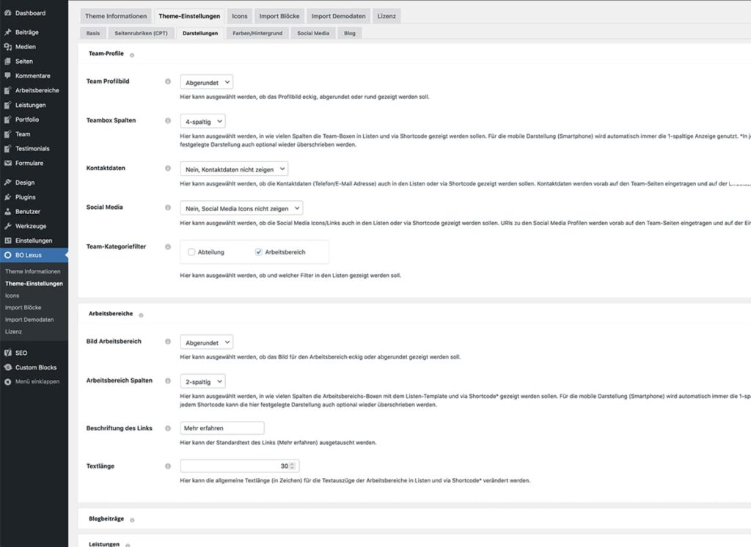The width and height of the screenshot is (751, 547).
Task: Click the Kommentare speech bubble icon
Action: click(x=7, y=76)
